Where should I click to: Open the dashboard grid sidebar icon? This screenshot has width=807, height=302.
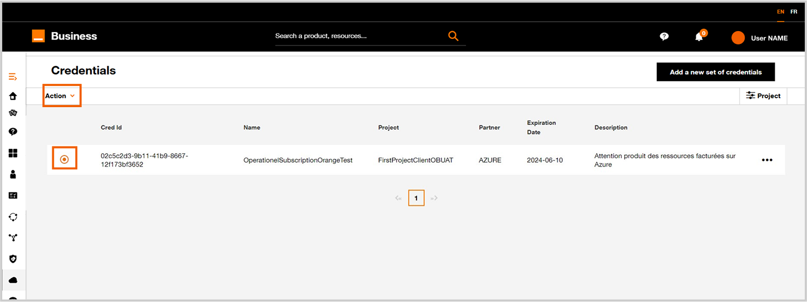[13, 153]
